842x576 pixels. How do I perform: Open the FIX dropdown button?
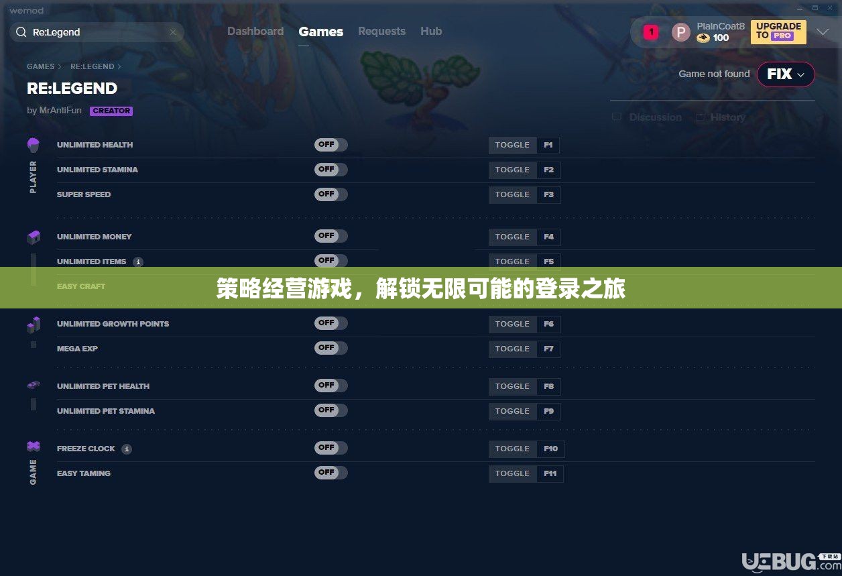(x=786, y=74)
